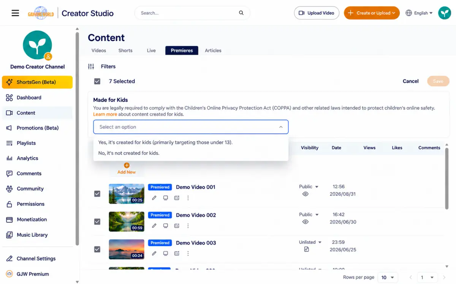Open more options for Demo Video 003
456x284 pixels.
coord(188,253)
